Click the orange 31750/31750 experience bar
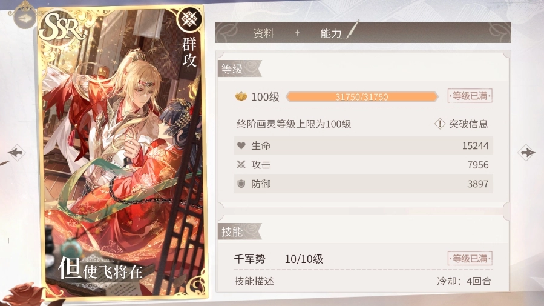The height and width of the screenshot is (306, 544). [x=362, y=96]
